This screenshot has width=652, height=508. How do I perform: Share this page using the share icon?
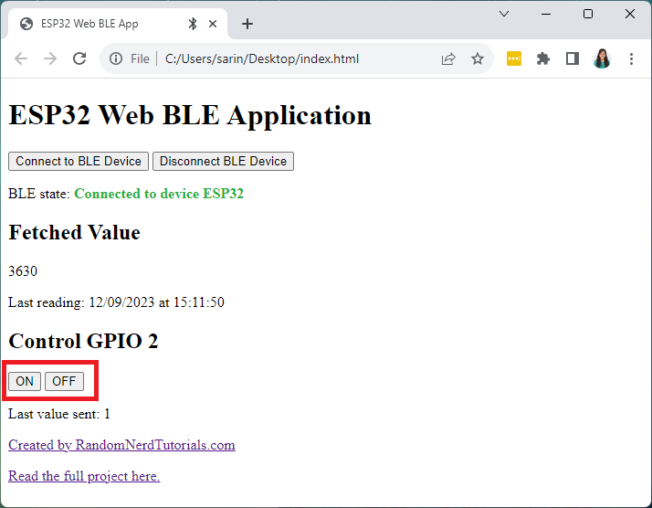pyautogui.click(x=448, y=59)
